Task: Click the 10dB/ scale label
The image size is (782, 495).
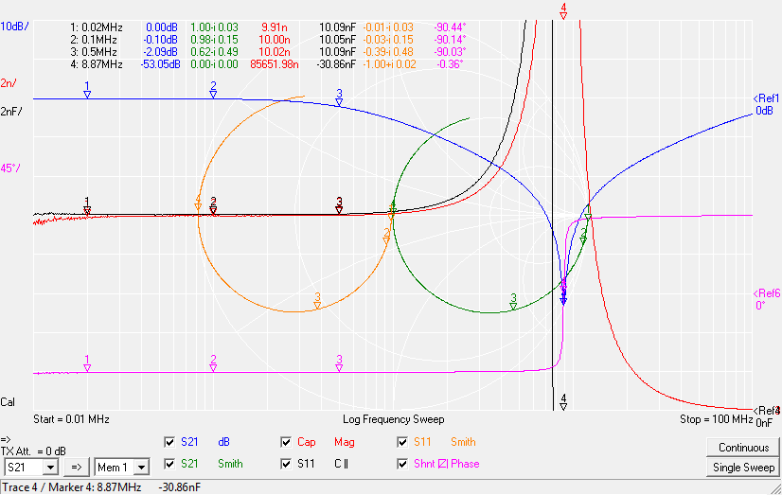Action: pyautogui.click(x=14, y=27)
